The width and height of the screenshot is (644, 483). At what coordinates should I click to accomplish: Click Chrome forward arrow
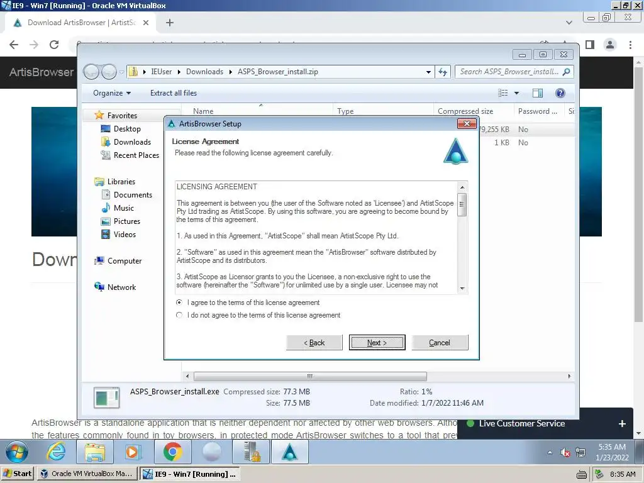pyautogui.click(x=34, y=45)
